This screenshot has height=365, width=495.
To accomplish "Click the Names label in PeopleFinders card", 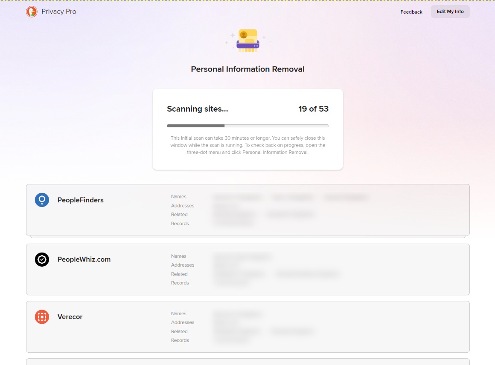I will [178, 197].
